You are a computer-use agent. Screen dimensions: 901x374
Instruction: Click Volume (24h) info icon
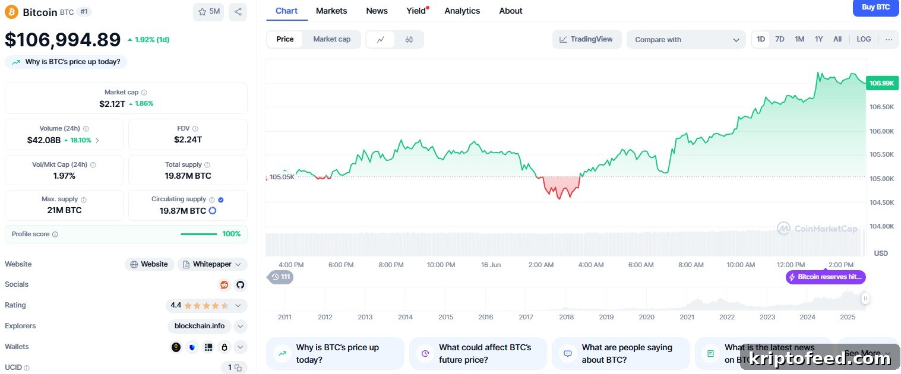[x=86, y=129]
